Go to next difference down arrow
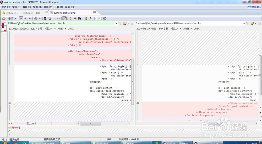 (70, 18)
